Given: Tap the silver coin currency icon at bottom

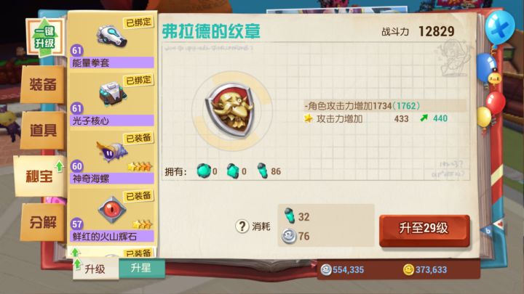Looking at the screenshot, I should pyautogui.click(x=326, y=269).
